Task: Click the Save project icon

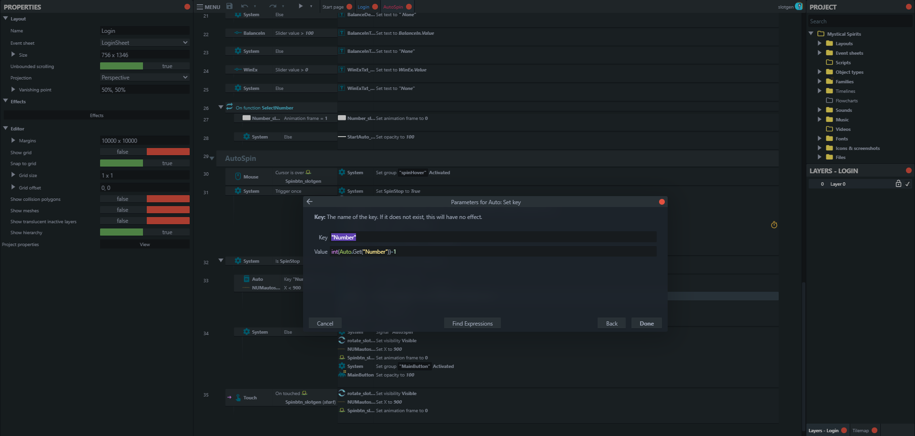Action: pos(229,6)
